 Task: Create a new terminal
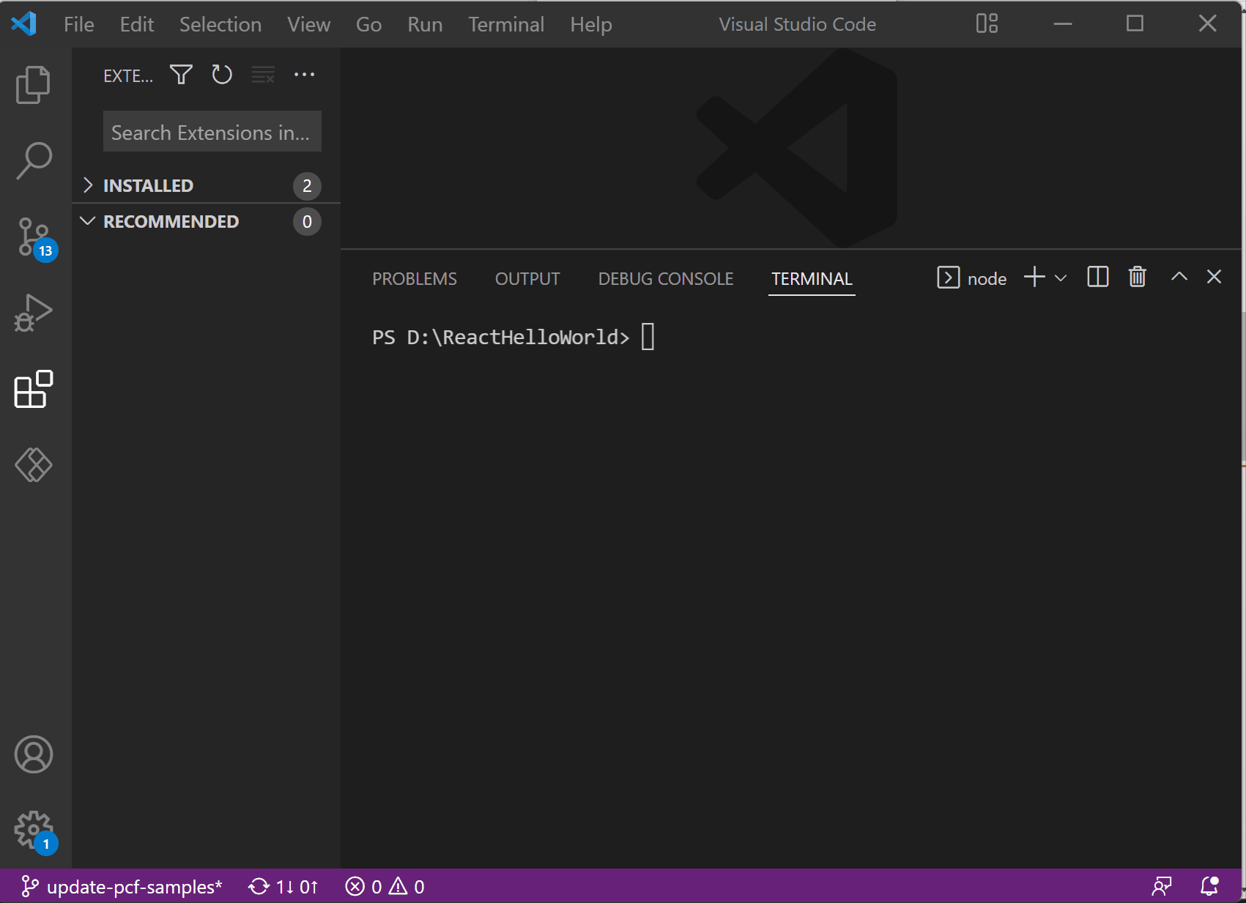(1034, 278)
